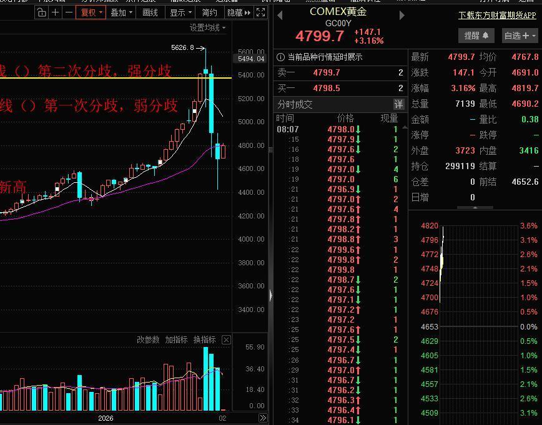Click 详 to view detailed tick data
The height and width of the screenshot is (425, 542).
coord(398,105)
